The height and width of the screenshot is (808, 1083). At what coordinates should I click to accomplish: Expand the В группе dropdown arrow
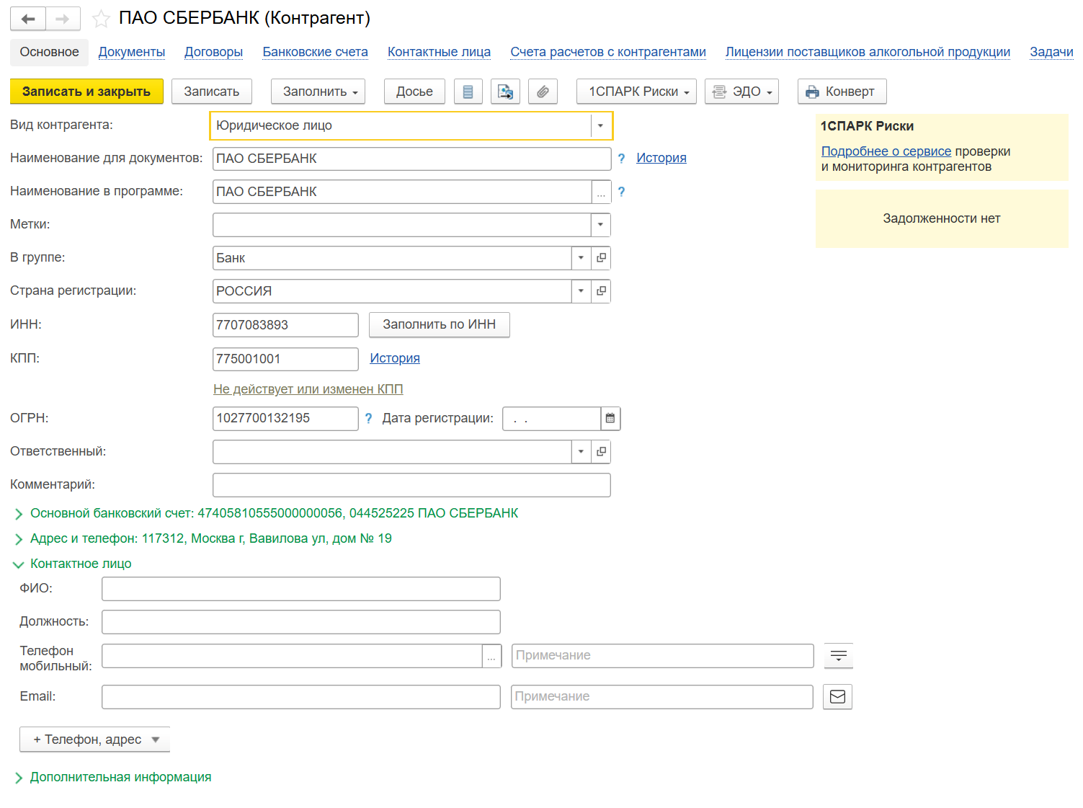(581, 258)
